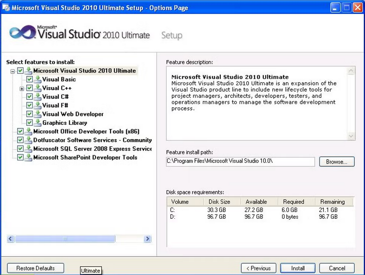Expand the Visual C++ node
Viewport: 365px width, 275px height.
pos(22,89)
